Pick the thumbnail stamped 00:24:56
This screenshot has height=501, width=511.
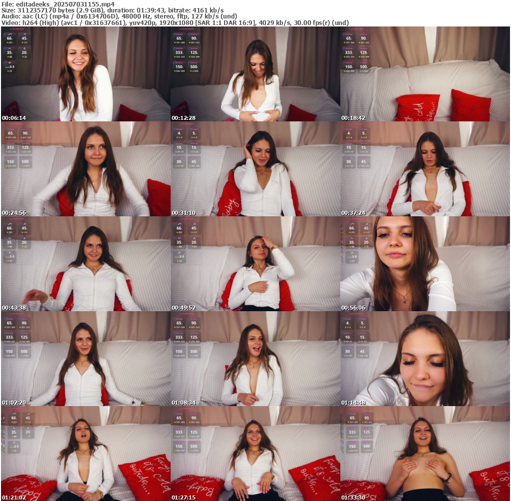(x=86, y=169)
